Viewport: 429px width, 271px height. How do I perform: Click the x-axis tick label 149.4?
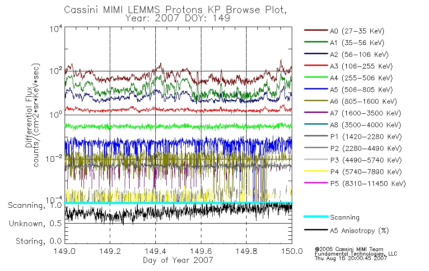(155, 251)
